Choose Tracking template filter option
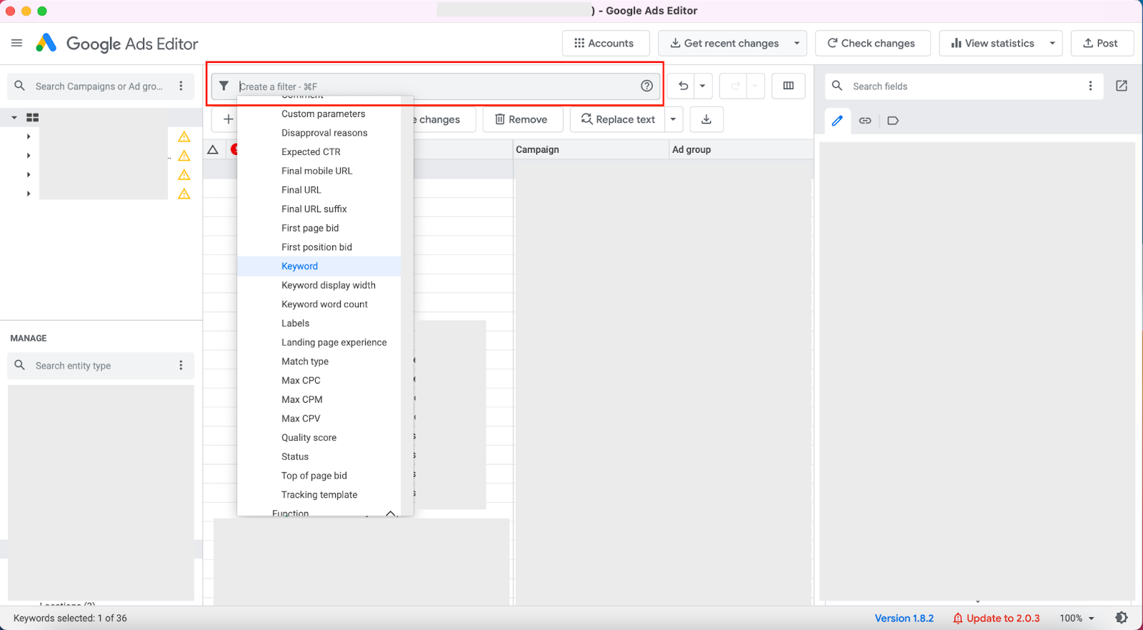1143x630 pixels. [319, 494]
